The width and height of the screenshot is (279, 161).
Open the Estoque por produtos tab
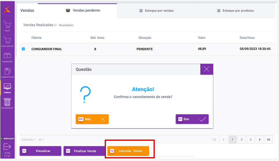click(235, 11)
